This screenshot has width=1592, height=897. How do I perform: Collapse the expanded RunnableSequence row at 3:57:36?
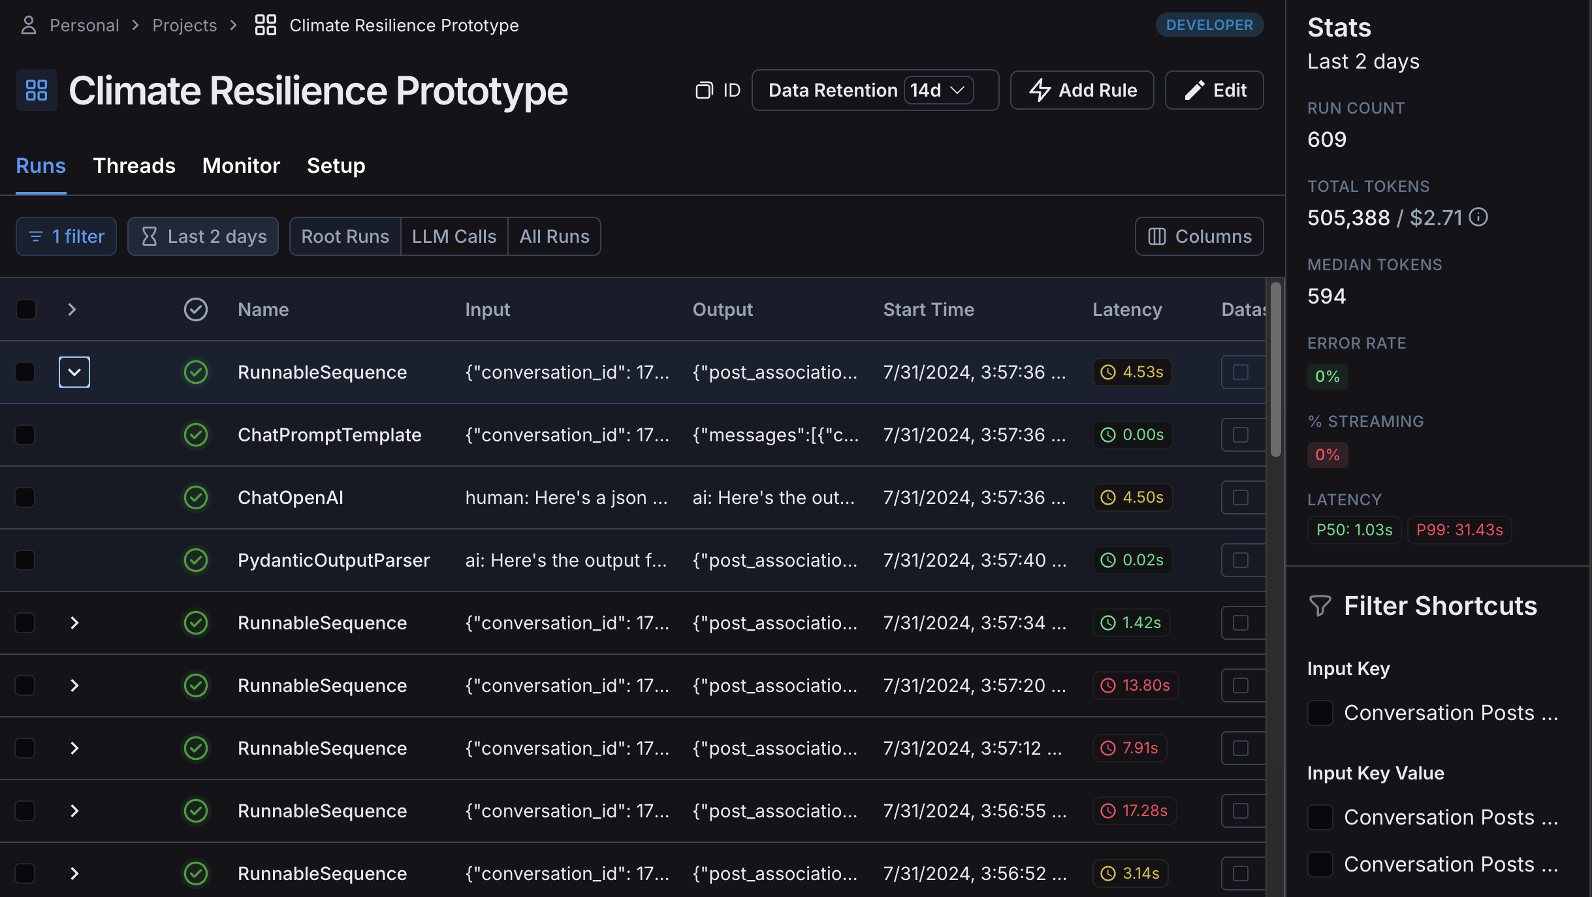point(74,372)
